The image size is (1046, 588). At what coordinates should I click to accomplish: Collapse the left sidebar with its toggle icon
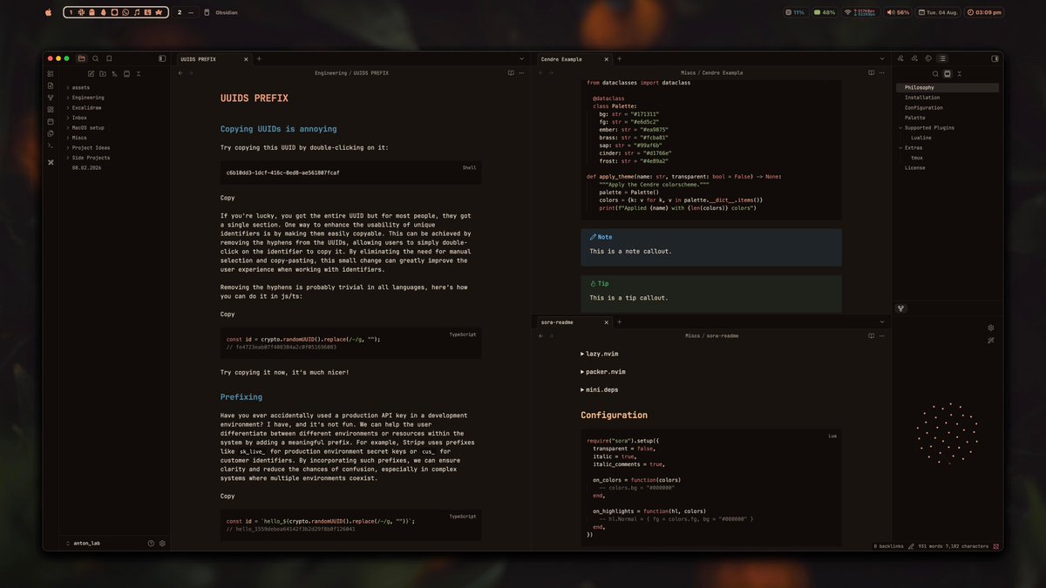162,58
